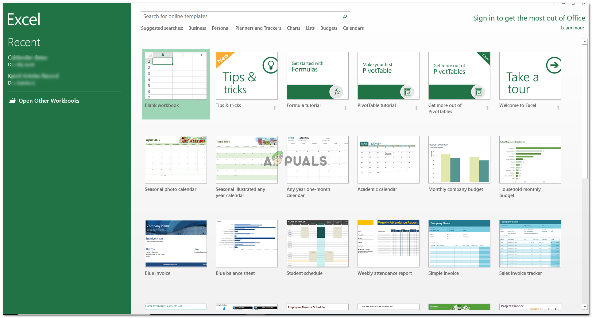Click the vertical scrollbar thumb in templates pane
This screenshot has width=592, height=318.
(x=585, y=112)
